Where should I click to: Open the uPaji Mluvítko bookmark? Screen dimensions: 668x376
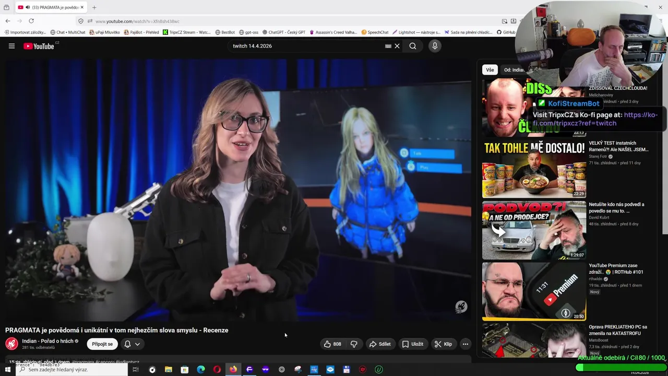click(x=104, y=32)
